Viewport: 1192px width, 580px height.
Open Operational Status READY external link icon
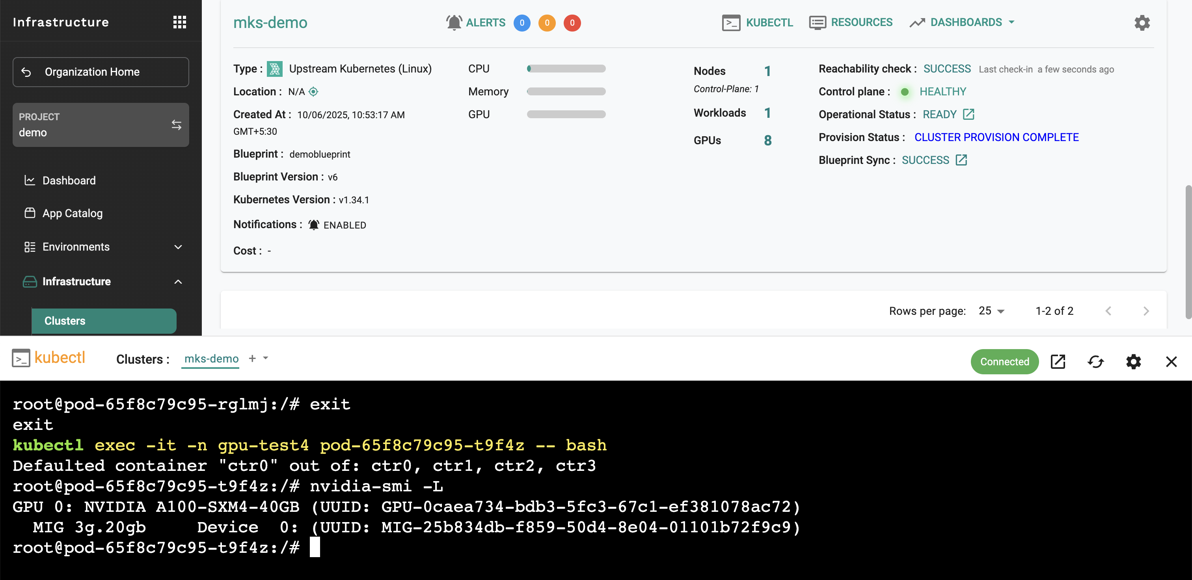coord(968,114)
